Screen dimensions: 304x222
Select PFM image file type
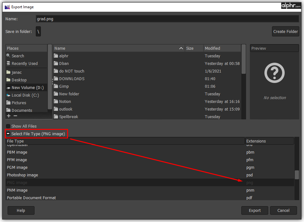[x=150, y=160]
